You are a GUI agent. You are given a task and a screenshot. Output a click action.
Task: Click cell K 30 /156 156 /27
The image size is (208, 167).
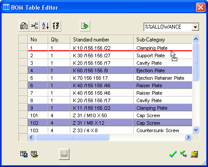102,56
